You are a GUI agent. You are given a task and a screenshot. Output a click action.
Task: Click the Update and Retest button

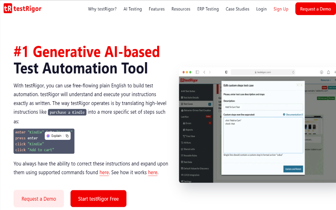coord(293,169)
